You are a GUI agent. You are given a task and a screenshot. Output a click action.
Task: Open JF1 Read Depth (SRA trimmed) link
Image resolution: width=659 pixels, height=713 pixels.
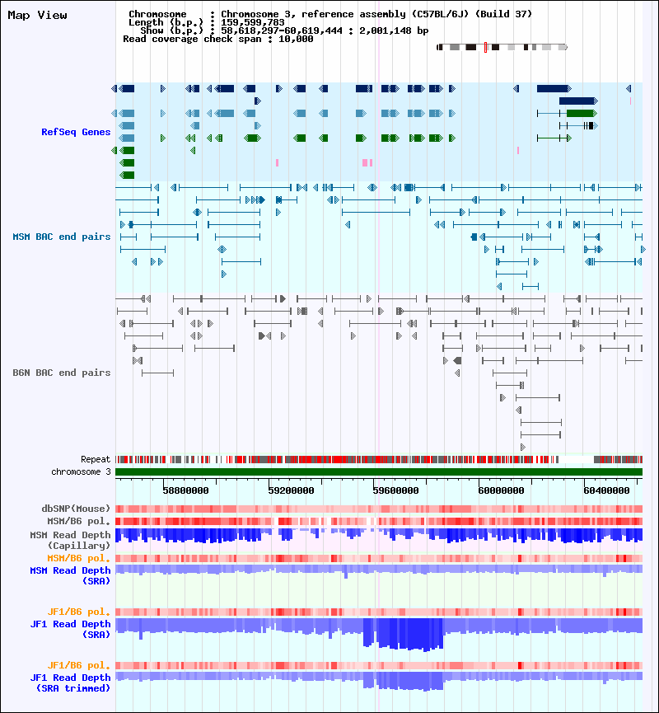click(x=71, y=683)
